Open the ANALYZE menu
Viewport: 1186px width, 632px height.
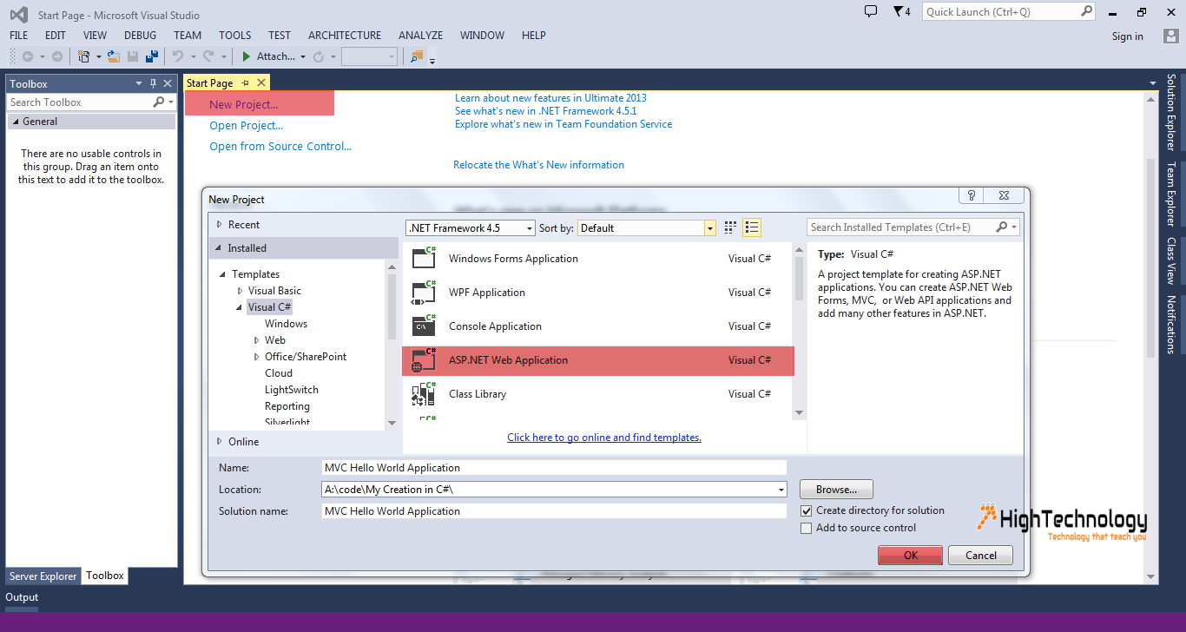coord(420,36)
